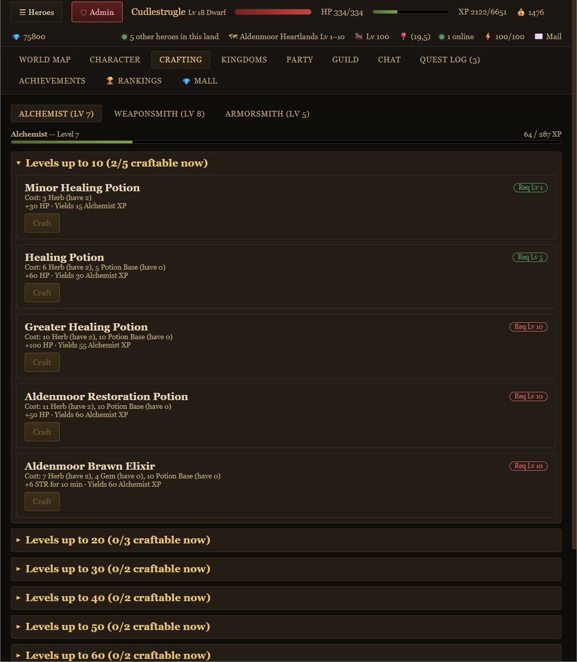Image resolution: width=577 pixels, height=662 pixels.
Task: Click the '1 online' text
Action: click(461, 37)
